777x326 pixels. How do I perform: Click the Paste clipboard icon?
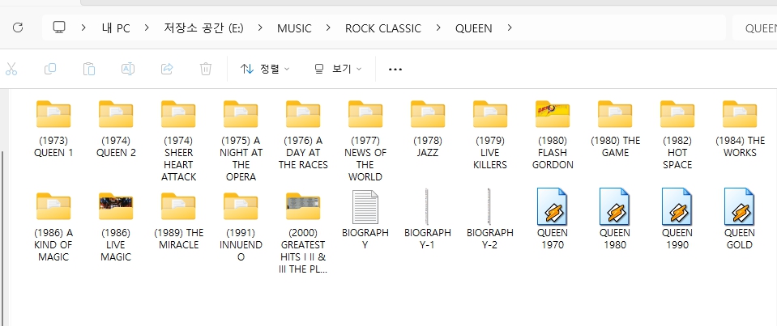[x=88, y=69]
